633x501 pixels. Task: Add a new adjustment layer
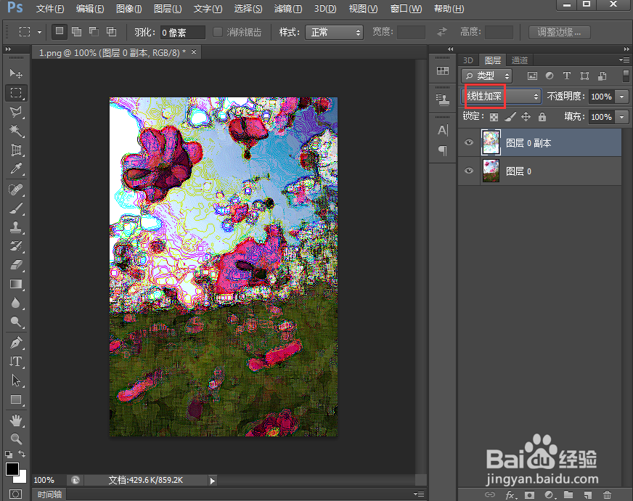pyautogui.click(x=549, y=494)
